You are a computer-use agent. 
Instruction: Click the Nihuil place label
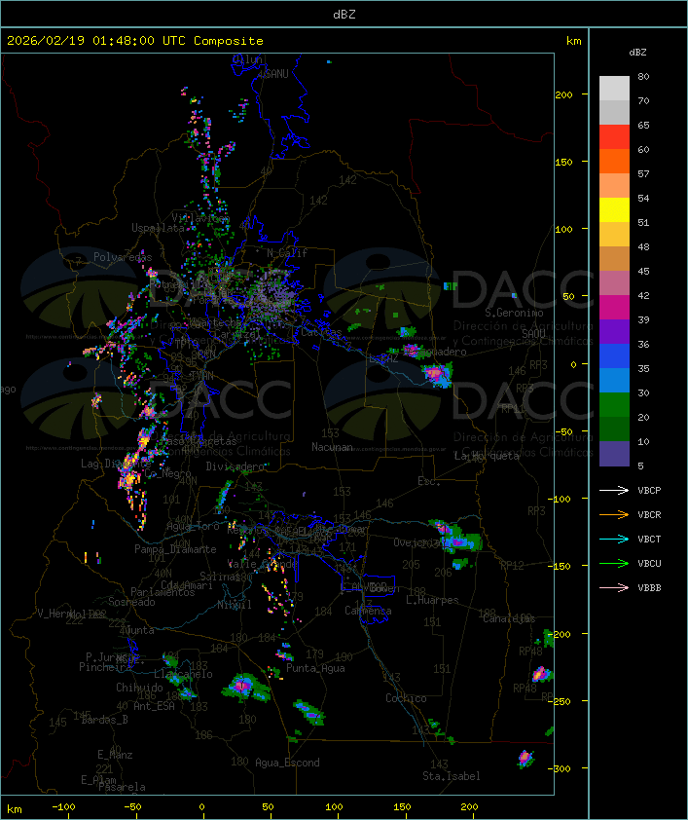pyautogui.click(x=234, y=605)
